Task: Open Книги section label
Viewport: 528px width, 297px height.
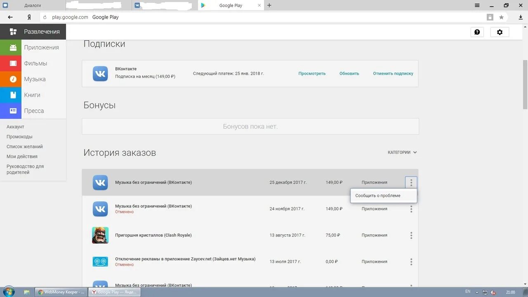Action: tap(32, 95)
